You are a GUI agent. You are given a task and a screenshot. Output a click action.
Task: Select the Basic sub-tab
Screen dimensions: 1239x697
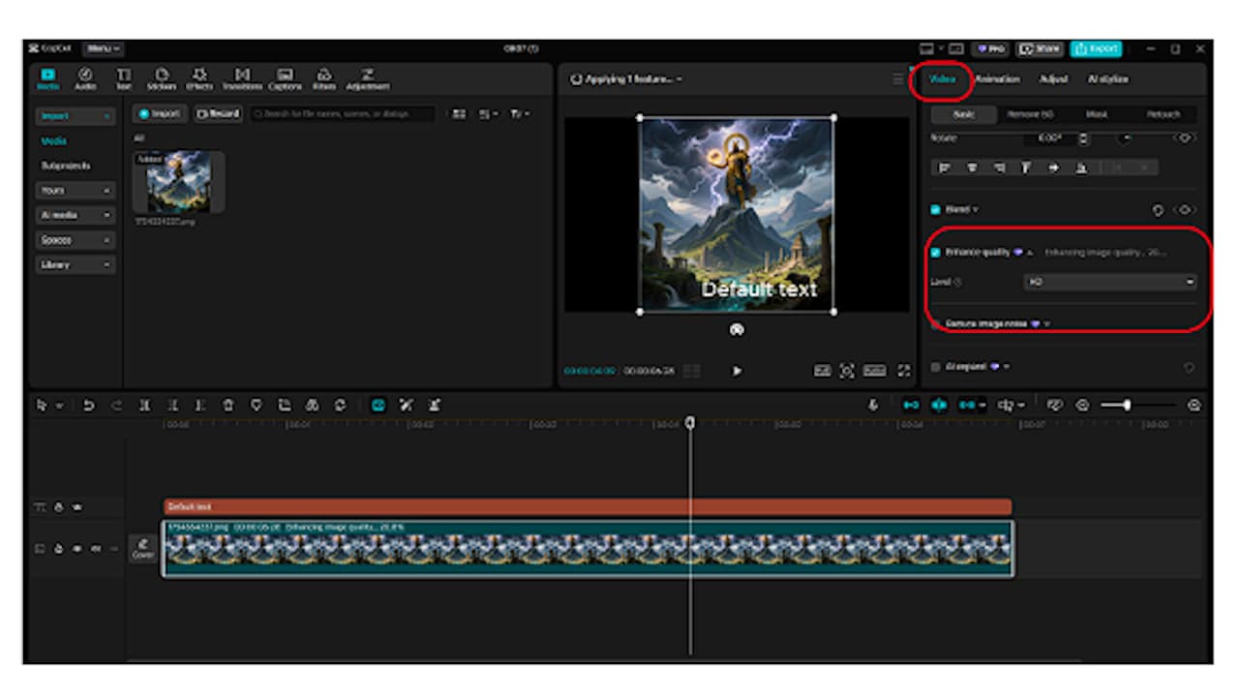[964, 114]
